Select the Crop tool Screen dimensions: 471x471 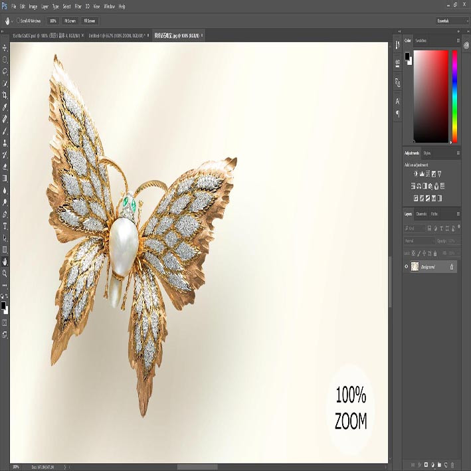pyautogui.click(x=5, y=96)
